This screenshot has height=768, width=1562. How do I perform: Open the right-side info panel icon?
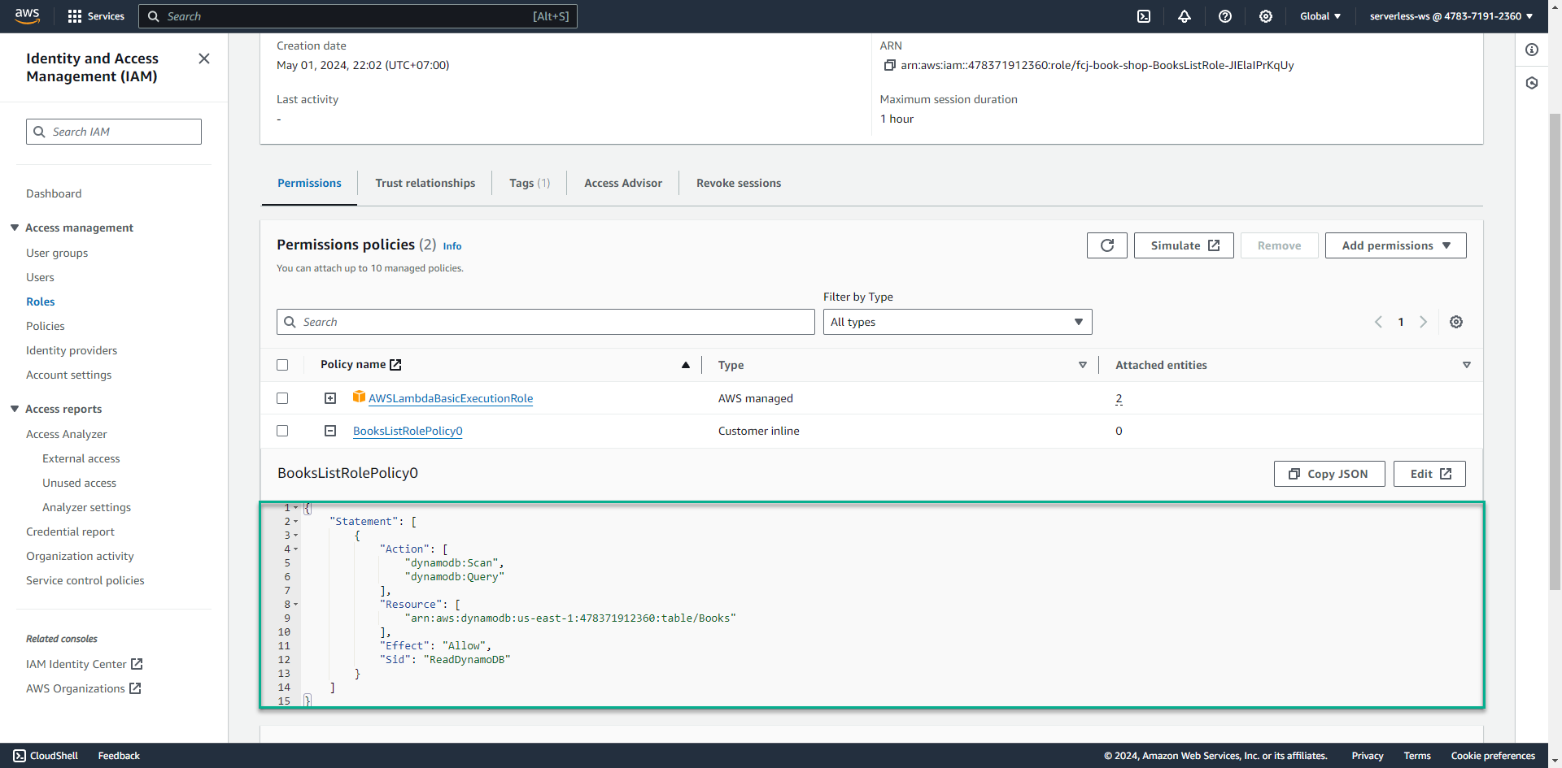tap(1532, 50)
